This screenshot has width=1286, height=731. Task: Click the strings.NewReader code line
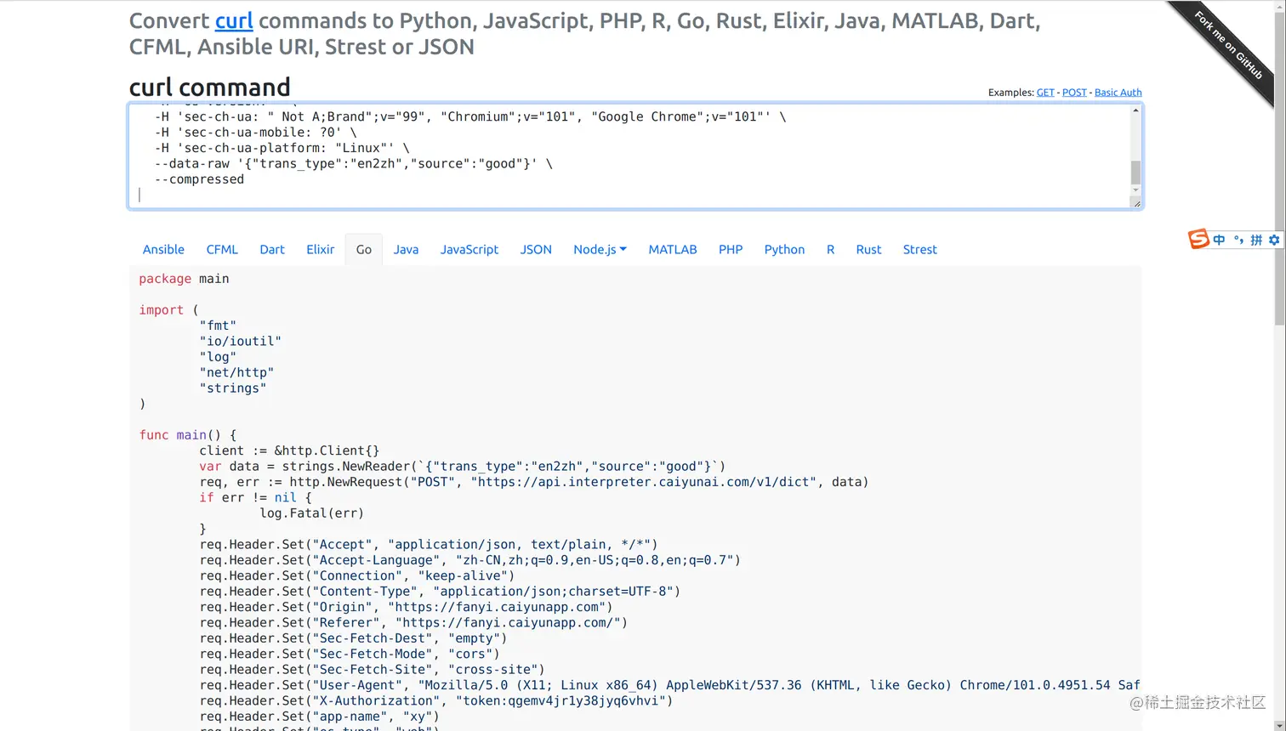point(463,466)
